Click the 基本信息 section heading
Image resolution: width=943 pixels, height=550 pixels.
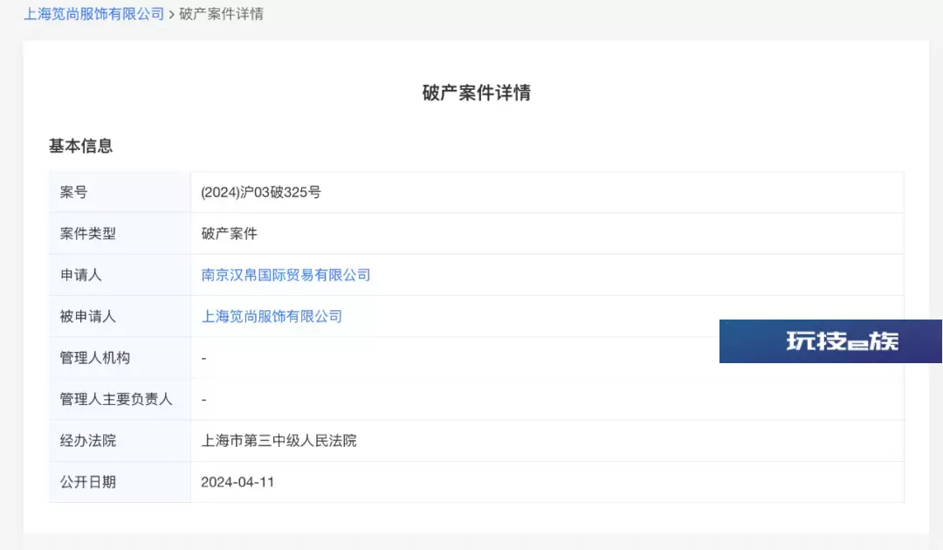coord(80,146)
